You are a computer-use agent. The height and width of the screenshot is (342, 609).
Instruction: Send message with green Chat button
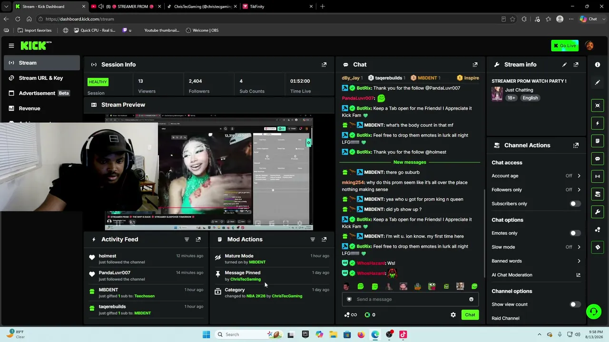470,315
